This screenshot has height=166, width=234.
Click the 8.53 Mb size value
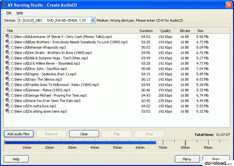(202, 79)
